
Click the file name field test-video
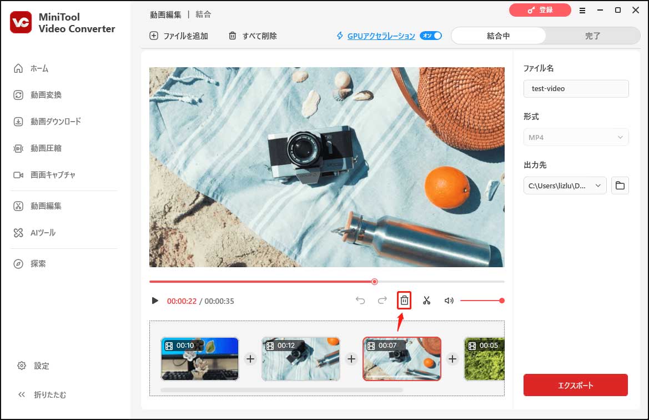coord(576,89)
